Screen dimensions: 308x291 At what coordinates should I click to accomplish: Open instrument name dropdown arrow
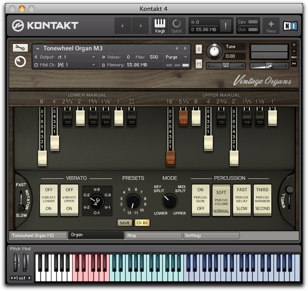(x=38, y=48)
